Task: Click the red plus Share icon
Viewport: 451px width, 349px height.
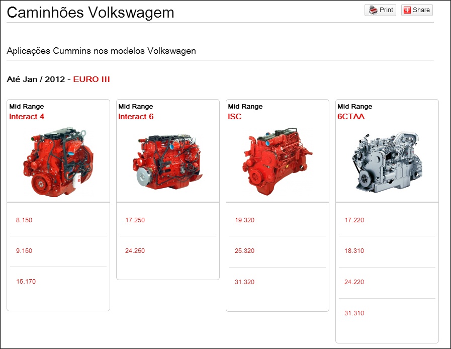Action: point(407,10)
